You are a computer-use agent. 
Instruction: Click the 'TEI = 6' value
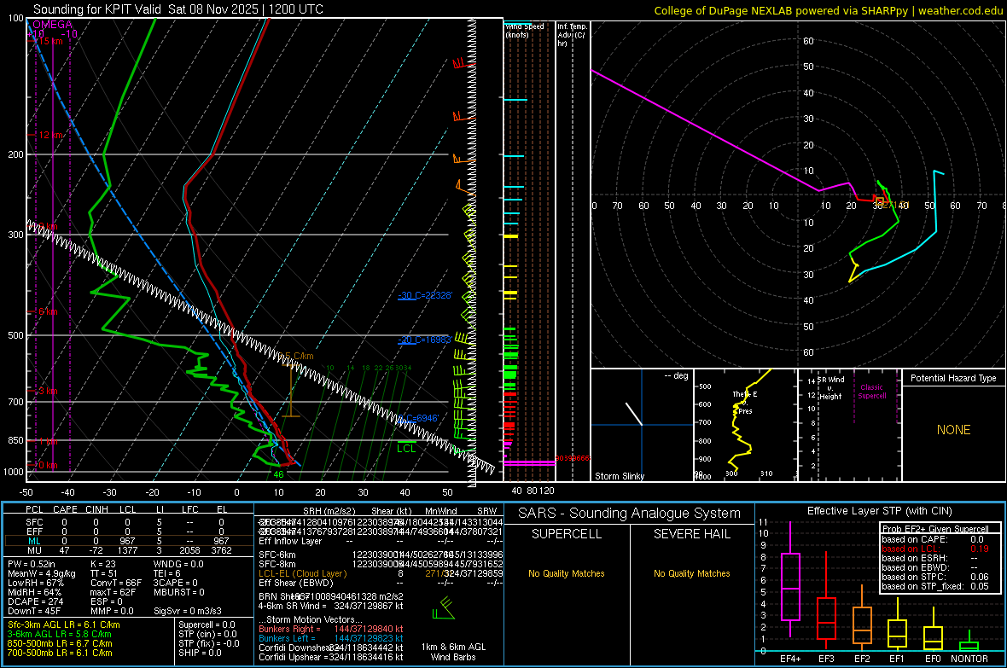click(x=167, y=573)
